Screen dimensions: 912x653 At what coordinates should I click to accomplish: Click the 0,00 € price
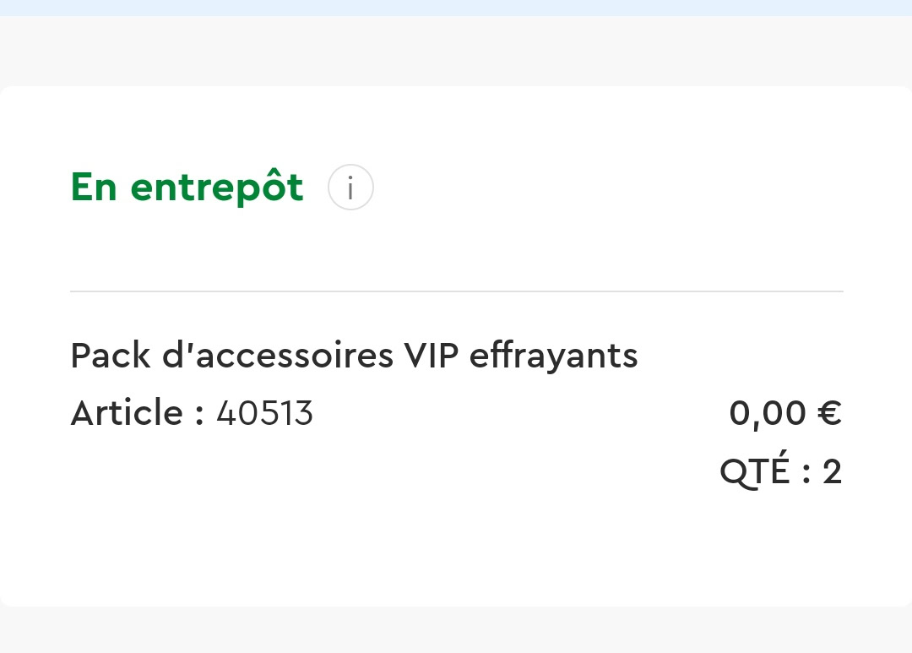click(x=784, y=413)
